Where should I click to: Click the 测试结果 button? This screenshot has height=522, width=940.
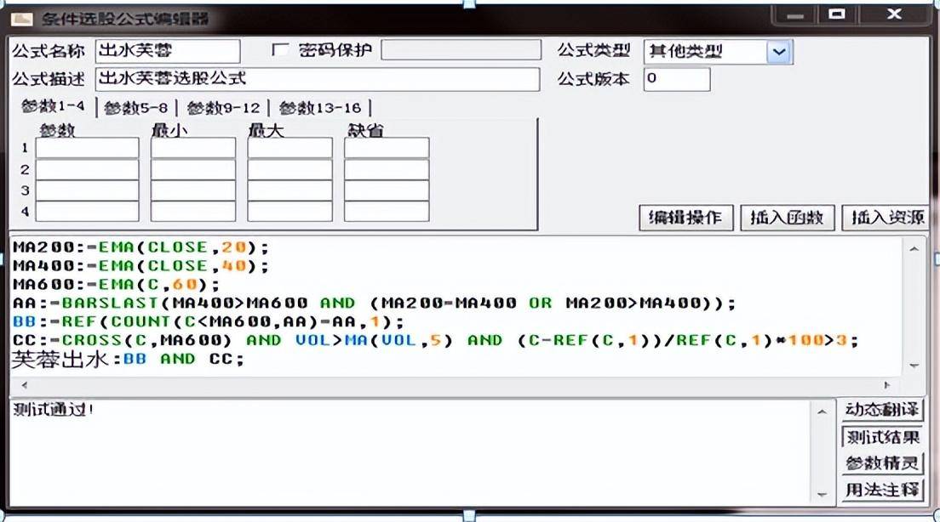882,437
